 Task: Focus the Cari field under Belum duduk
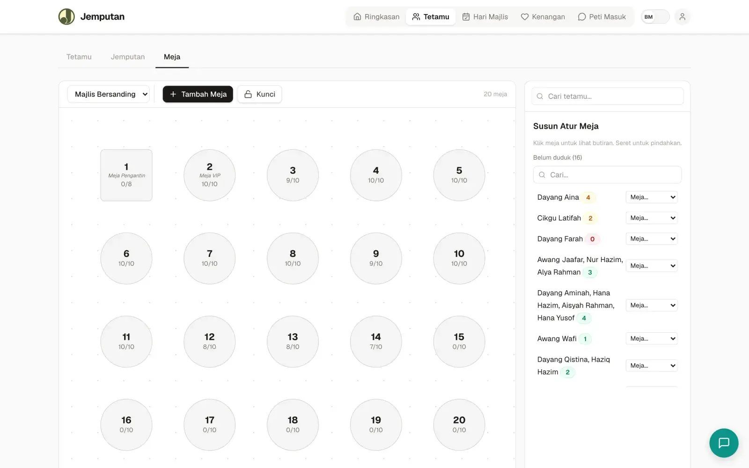[607, 175]
